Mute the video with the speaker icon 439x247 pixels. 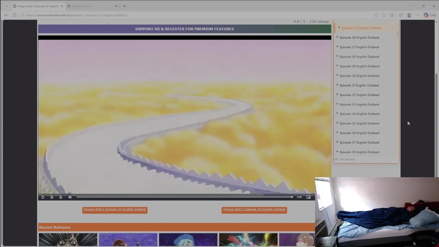pos(70,197)
